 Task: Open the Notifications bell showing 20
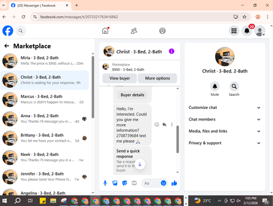[247, 31]
